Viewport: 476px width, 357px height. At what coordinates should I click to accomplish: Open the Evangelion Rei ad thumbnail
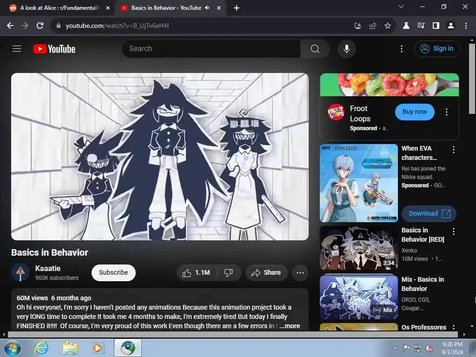359,183
